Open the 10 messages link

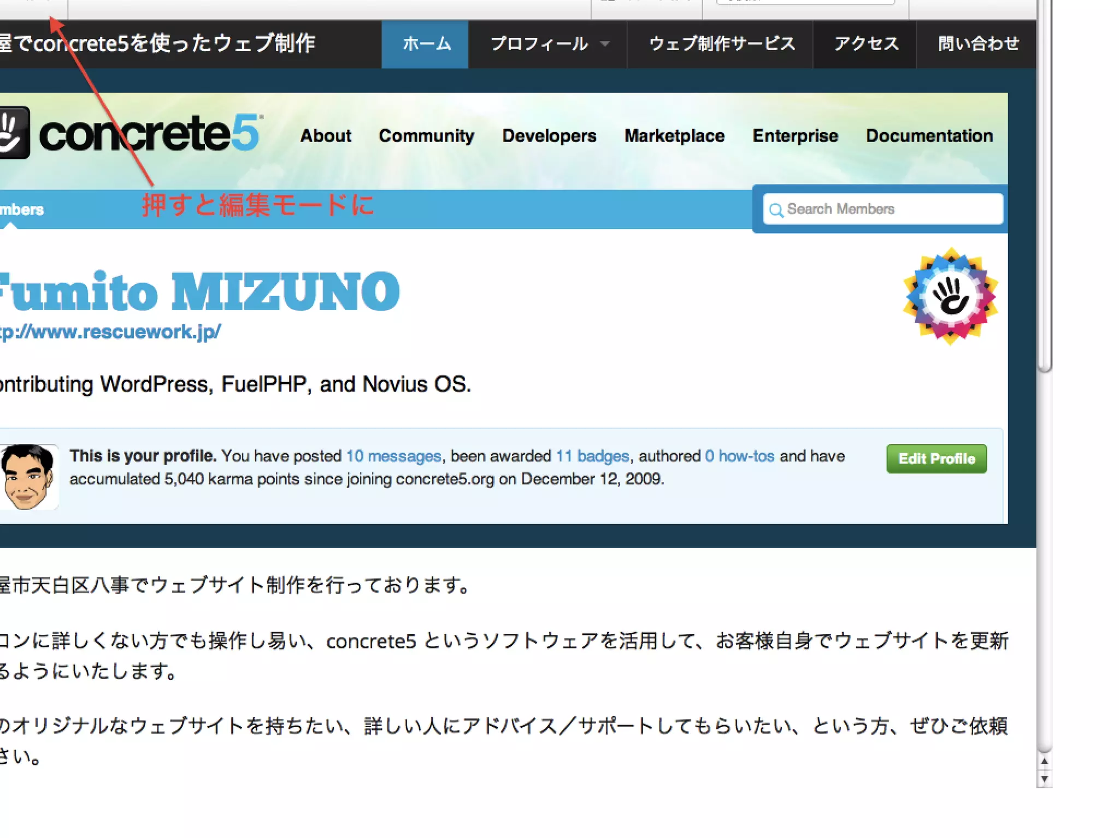coord(393,456)
